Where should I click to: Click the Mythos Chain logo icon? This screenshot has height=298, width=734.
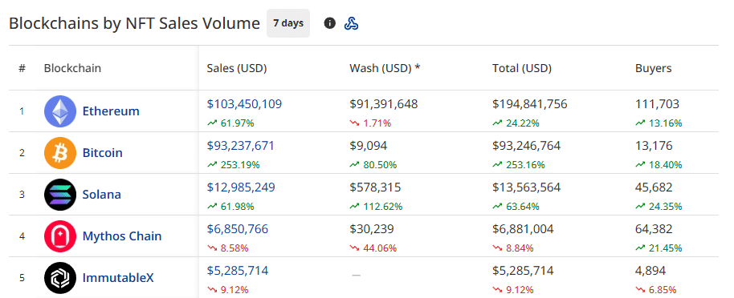pos(60,236)
